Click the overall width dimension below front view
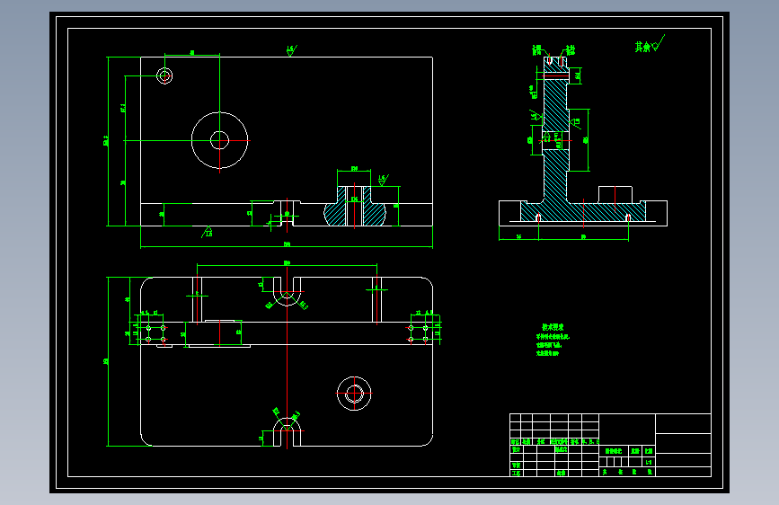This screenshot has height=505, width=779. click(287, 245)
